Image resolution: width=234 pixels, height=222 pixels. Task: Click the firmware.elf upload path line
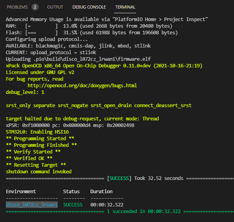click(78, 59)
